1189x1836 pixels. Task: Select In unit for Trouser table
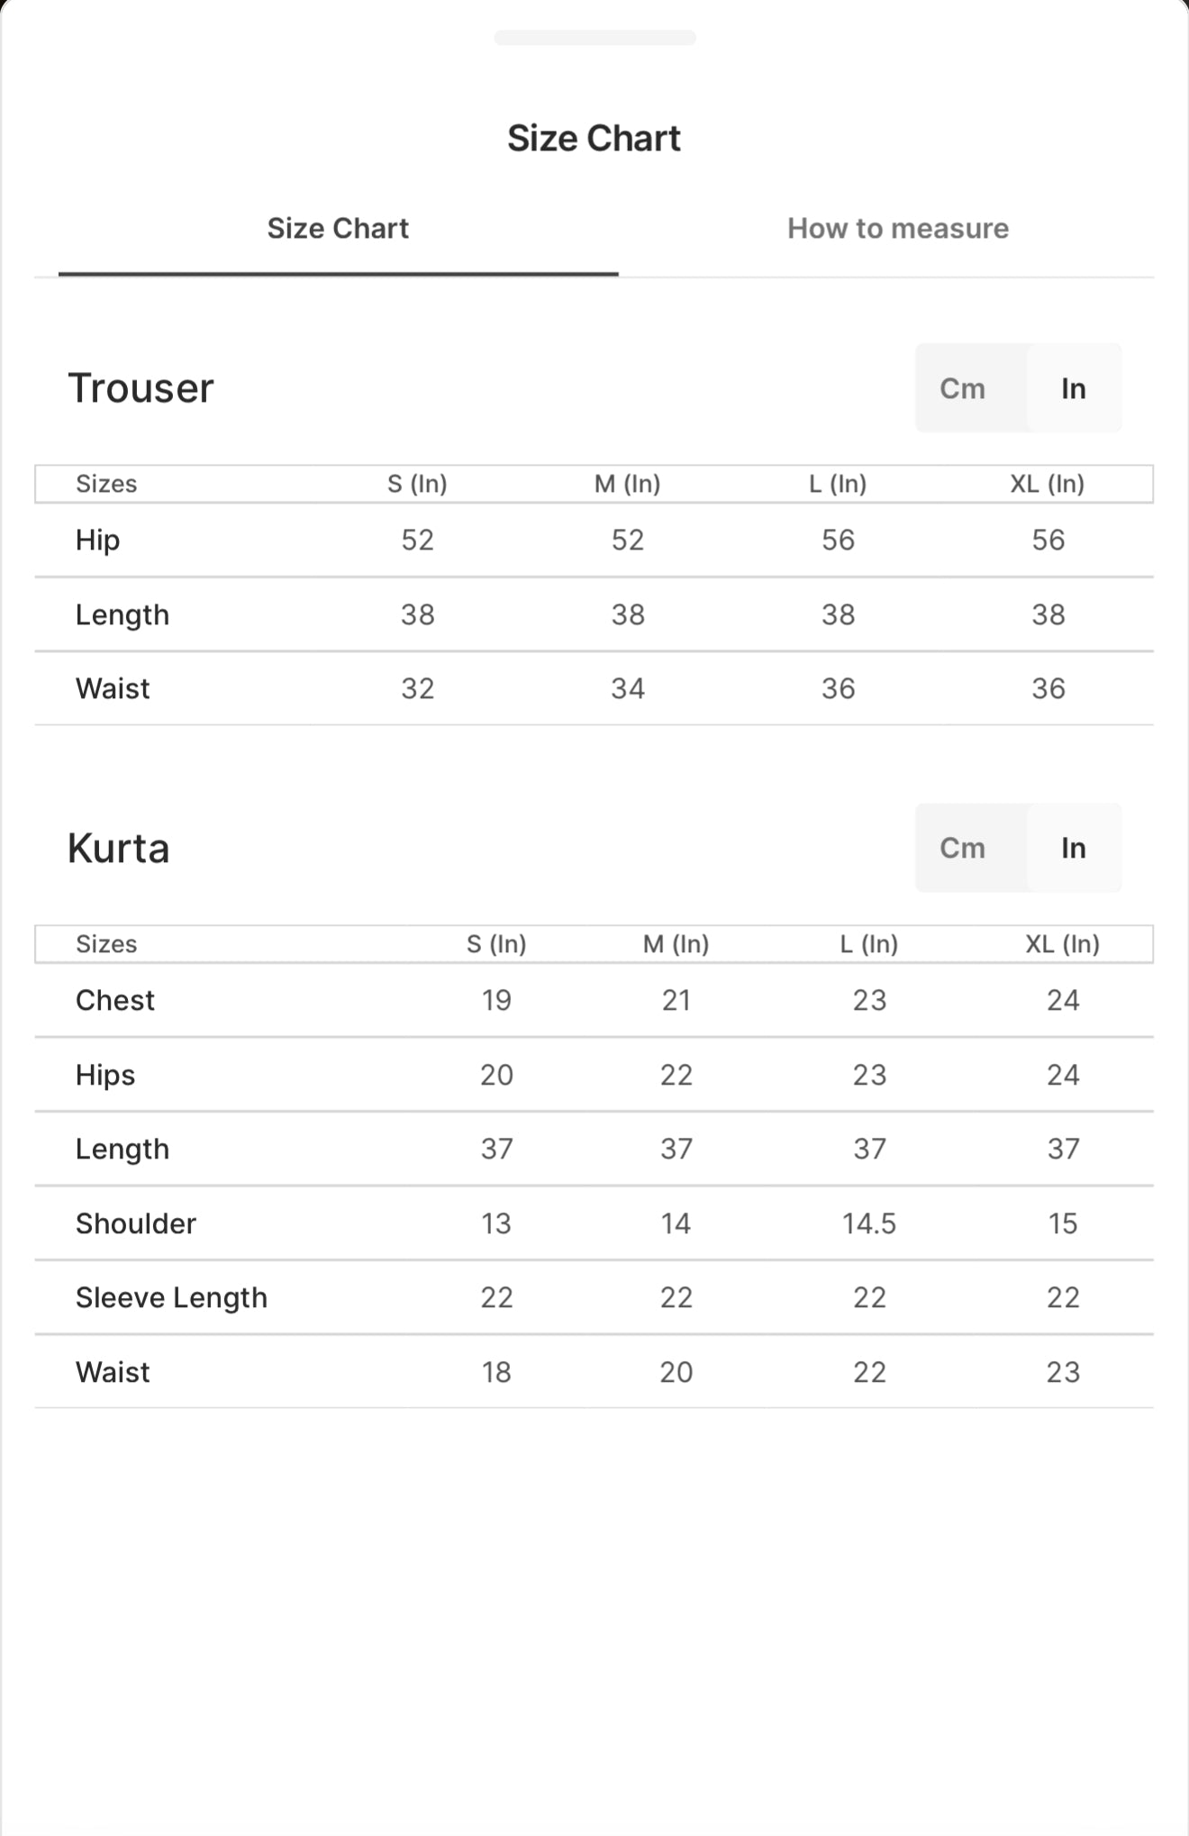click(x=1073, y=388)
